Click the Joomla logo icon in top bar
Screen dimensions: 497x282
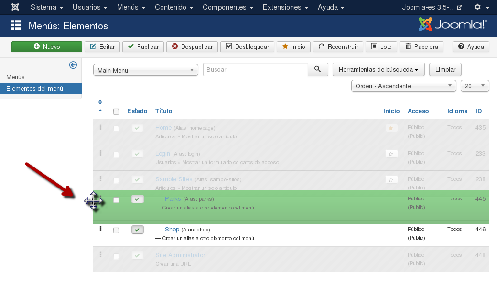(x=15, y=7)
